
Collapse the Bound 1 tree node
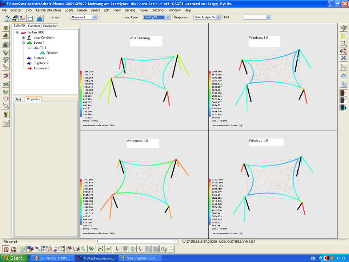pyautogui.click(x=23, y=43)
